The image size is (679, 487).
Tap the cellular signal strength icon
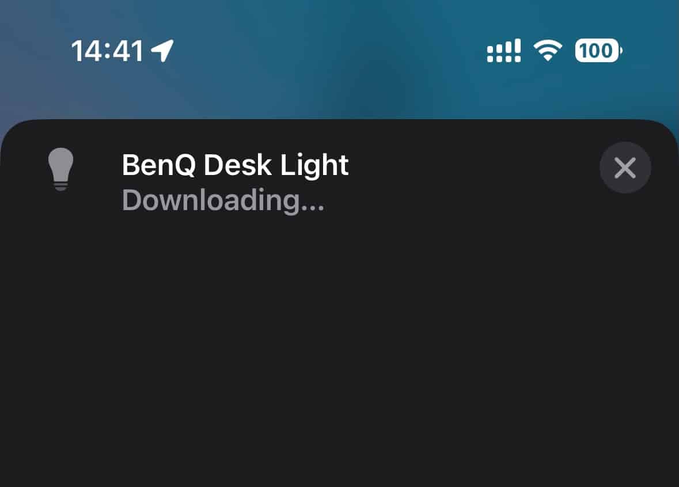point(503,51)
